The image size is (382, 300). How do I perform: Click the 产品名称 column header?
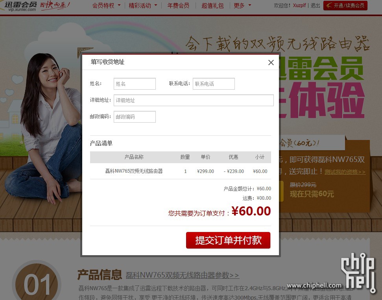coord(134,157)
